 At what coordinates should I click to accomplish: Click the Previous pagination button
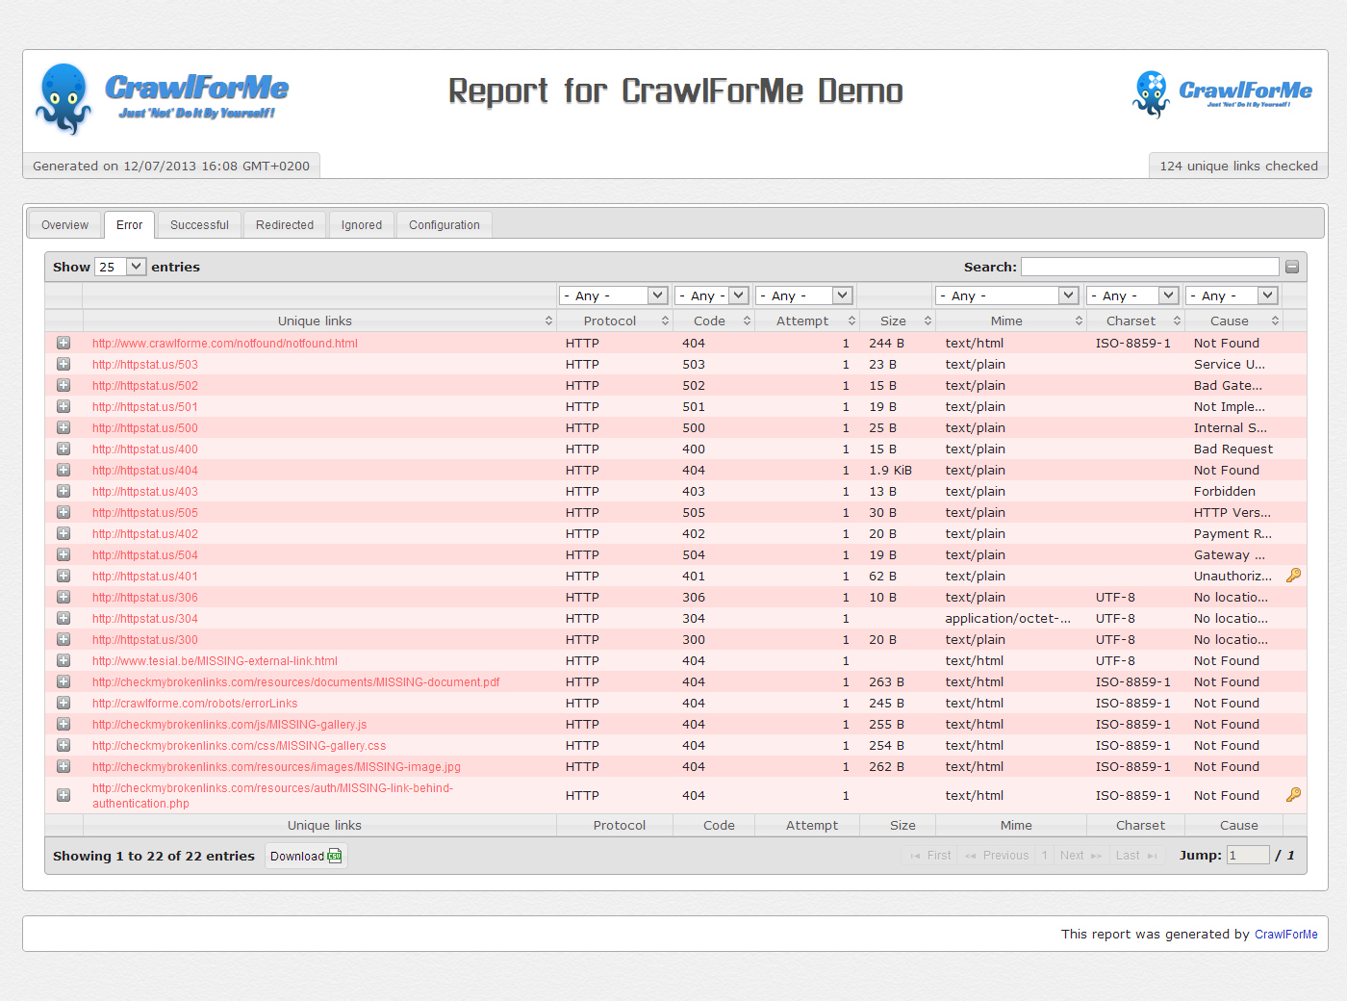[997, 856]
